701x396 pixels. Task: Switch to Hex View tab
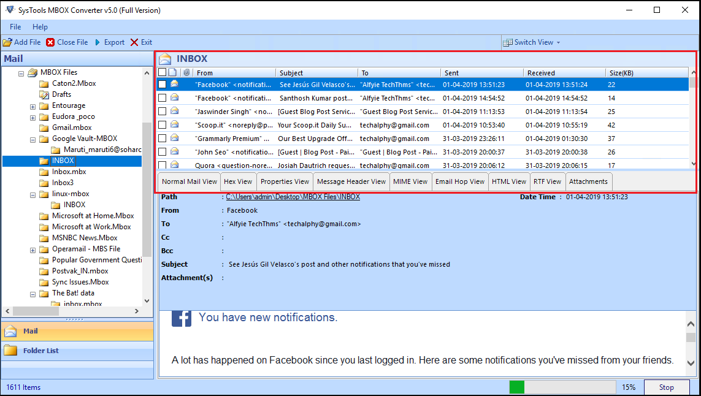tap(238, 181)
